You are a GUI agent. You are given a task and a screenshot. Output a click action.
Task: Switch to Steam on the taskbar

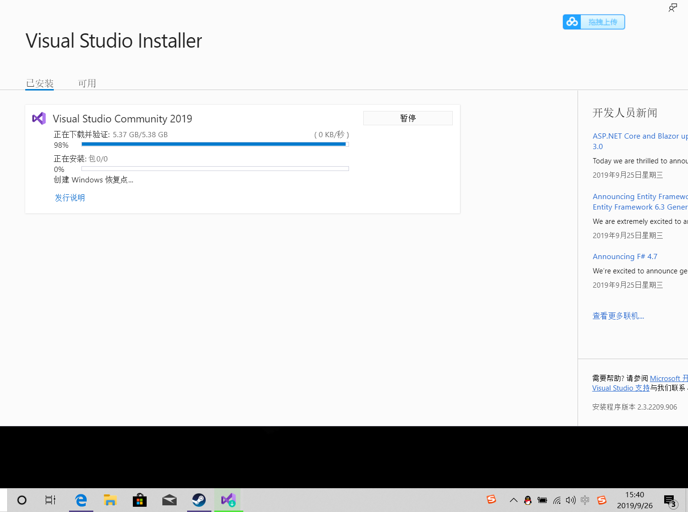pyautogui.click(x=199, y=500)
